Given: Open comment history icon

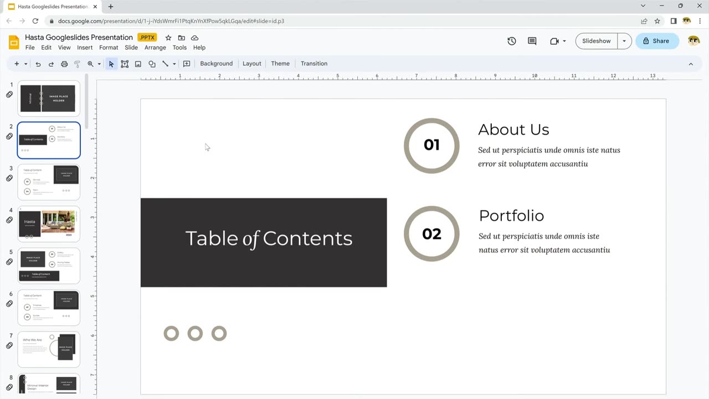Looking at the screenshot, I should [532, 41].
